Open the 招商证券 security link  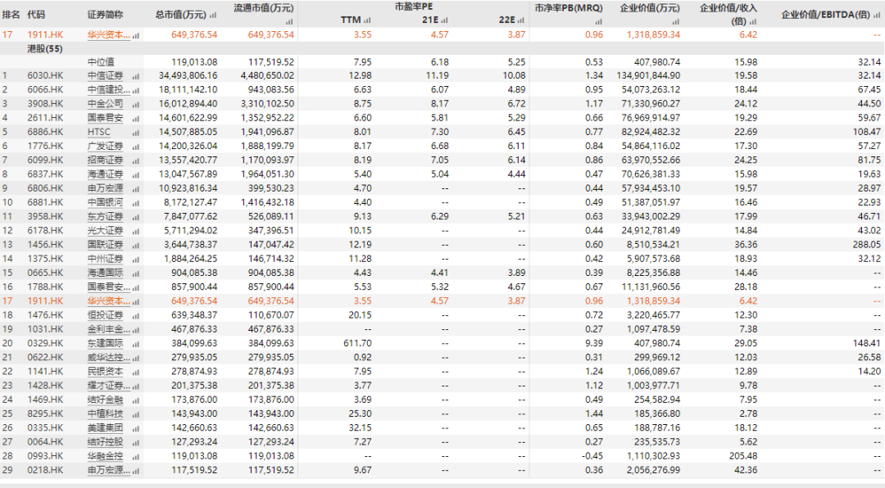click(x=105, y=160)
